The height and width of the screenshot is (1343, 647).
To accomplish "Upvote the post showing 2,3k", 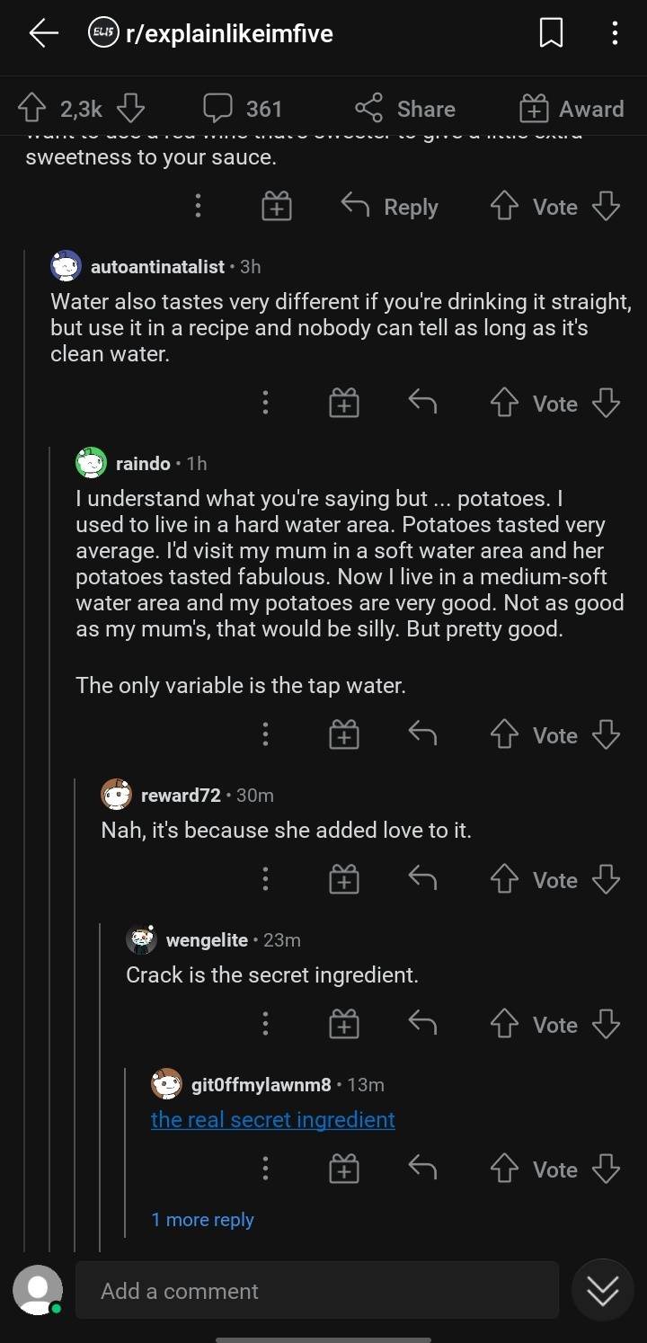I will pos(32,109).
